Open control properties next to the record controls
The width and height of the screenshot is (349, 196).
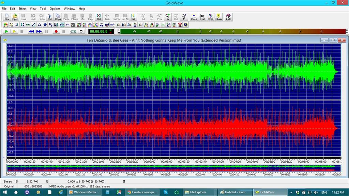point(73,31)
